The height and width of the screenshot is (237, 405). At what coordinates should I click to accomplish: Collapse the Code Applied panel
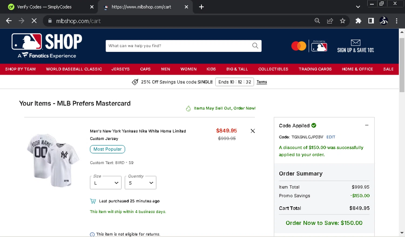coord(367,125)
